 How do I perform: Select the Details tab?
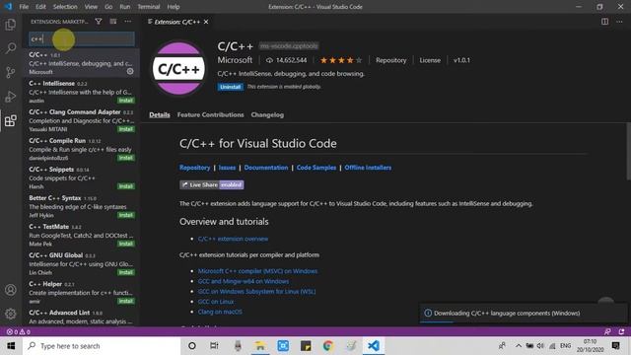(160, 114)
